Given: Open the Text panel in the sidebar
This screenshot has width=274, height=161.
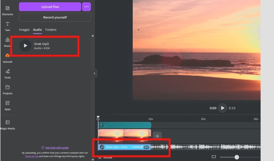Looking at the screenshot, I should click(8, 26).
